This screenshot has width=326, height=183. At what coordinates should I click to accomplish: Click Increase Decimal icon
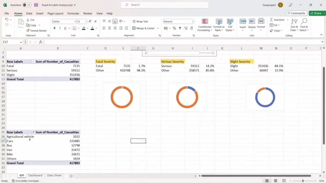pos(186,28)
